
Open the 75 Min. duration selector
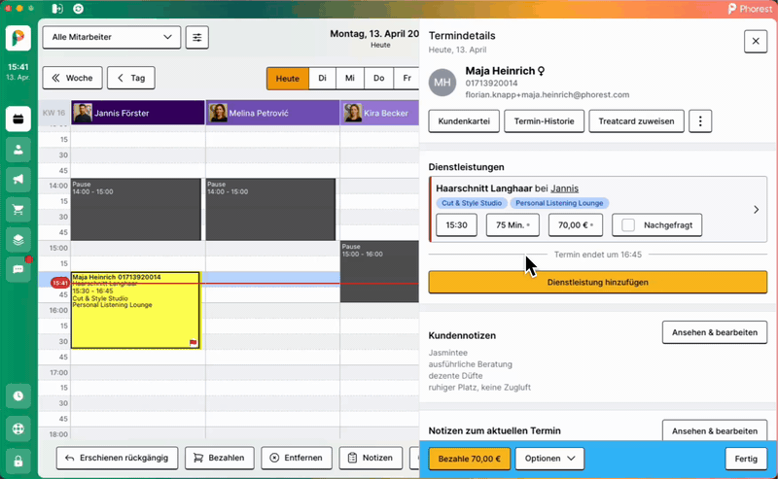pos(513,225)
